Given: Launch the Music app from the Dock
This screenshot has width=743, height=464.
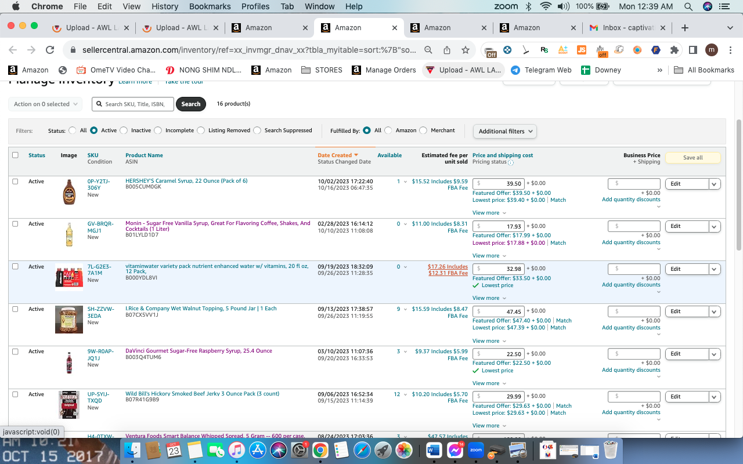Looking at the screenshot, I should [236, 450].
